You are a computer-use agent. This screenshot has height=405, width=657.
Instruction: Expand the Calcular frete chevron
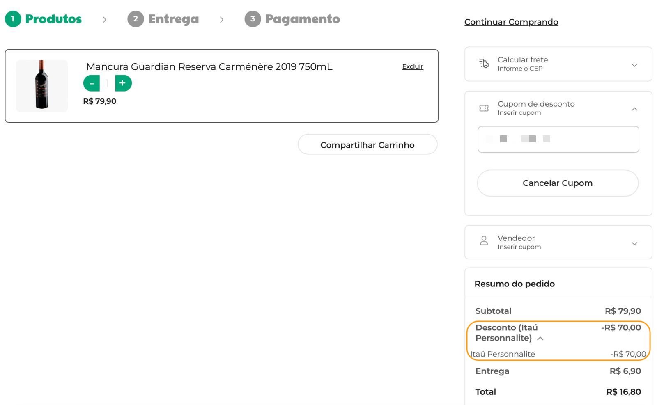pyautogui.click(x=634, y=65)
